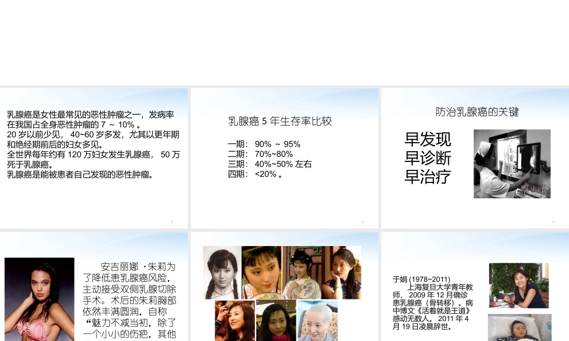This screenshot has width=569, height=341.
Task: Select the line "主动接受双侧乳腺切除"
Action: (x=130, y=289)
